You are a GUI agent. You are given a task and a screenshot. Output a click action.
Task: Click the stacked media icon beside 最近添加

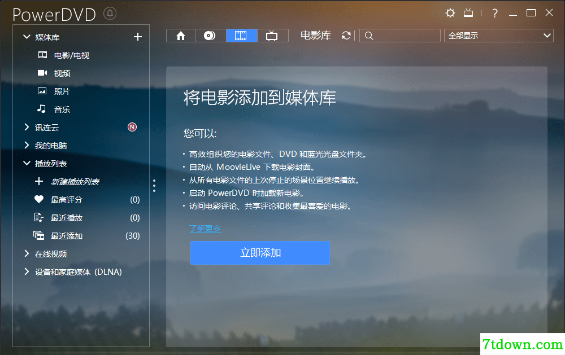(x=38, y=235)
